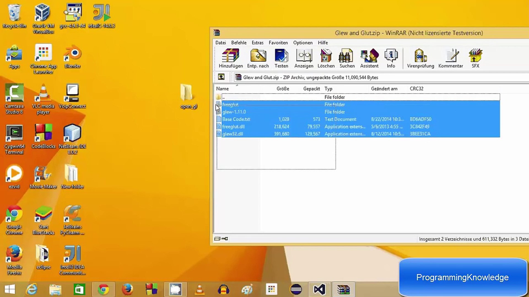Screen dimensions: 529x297
Task: Sort files by clicking the Name column header
Action: click(222, 89)
